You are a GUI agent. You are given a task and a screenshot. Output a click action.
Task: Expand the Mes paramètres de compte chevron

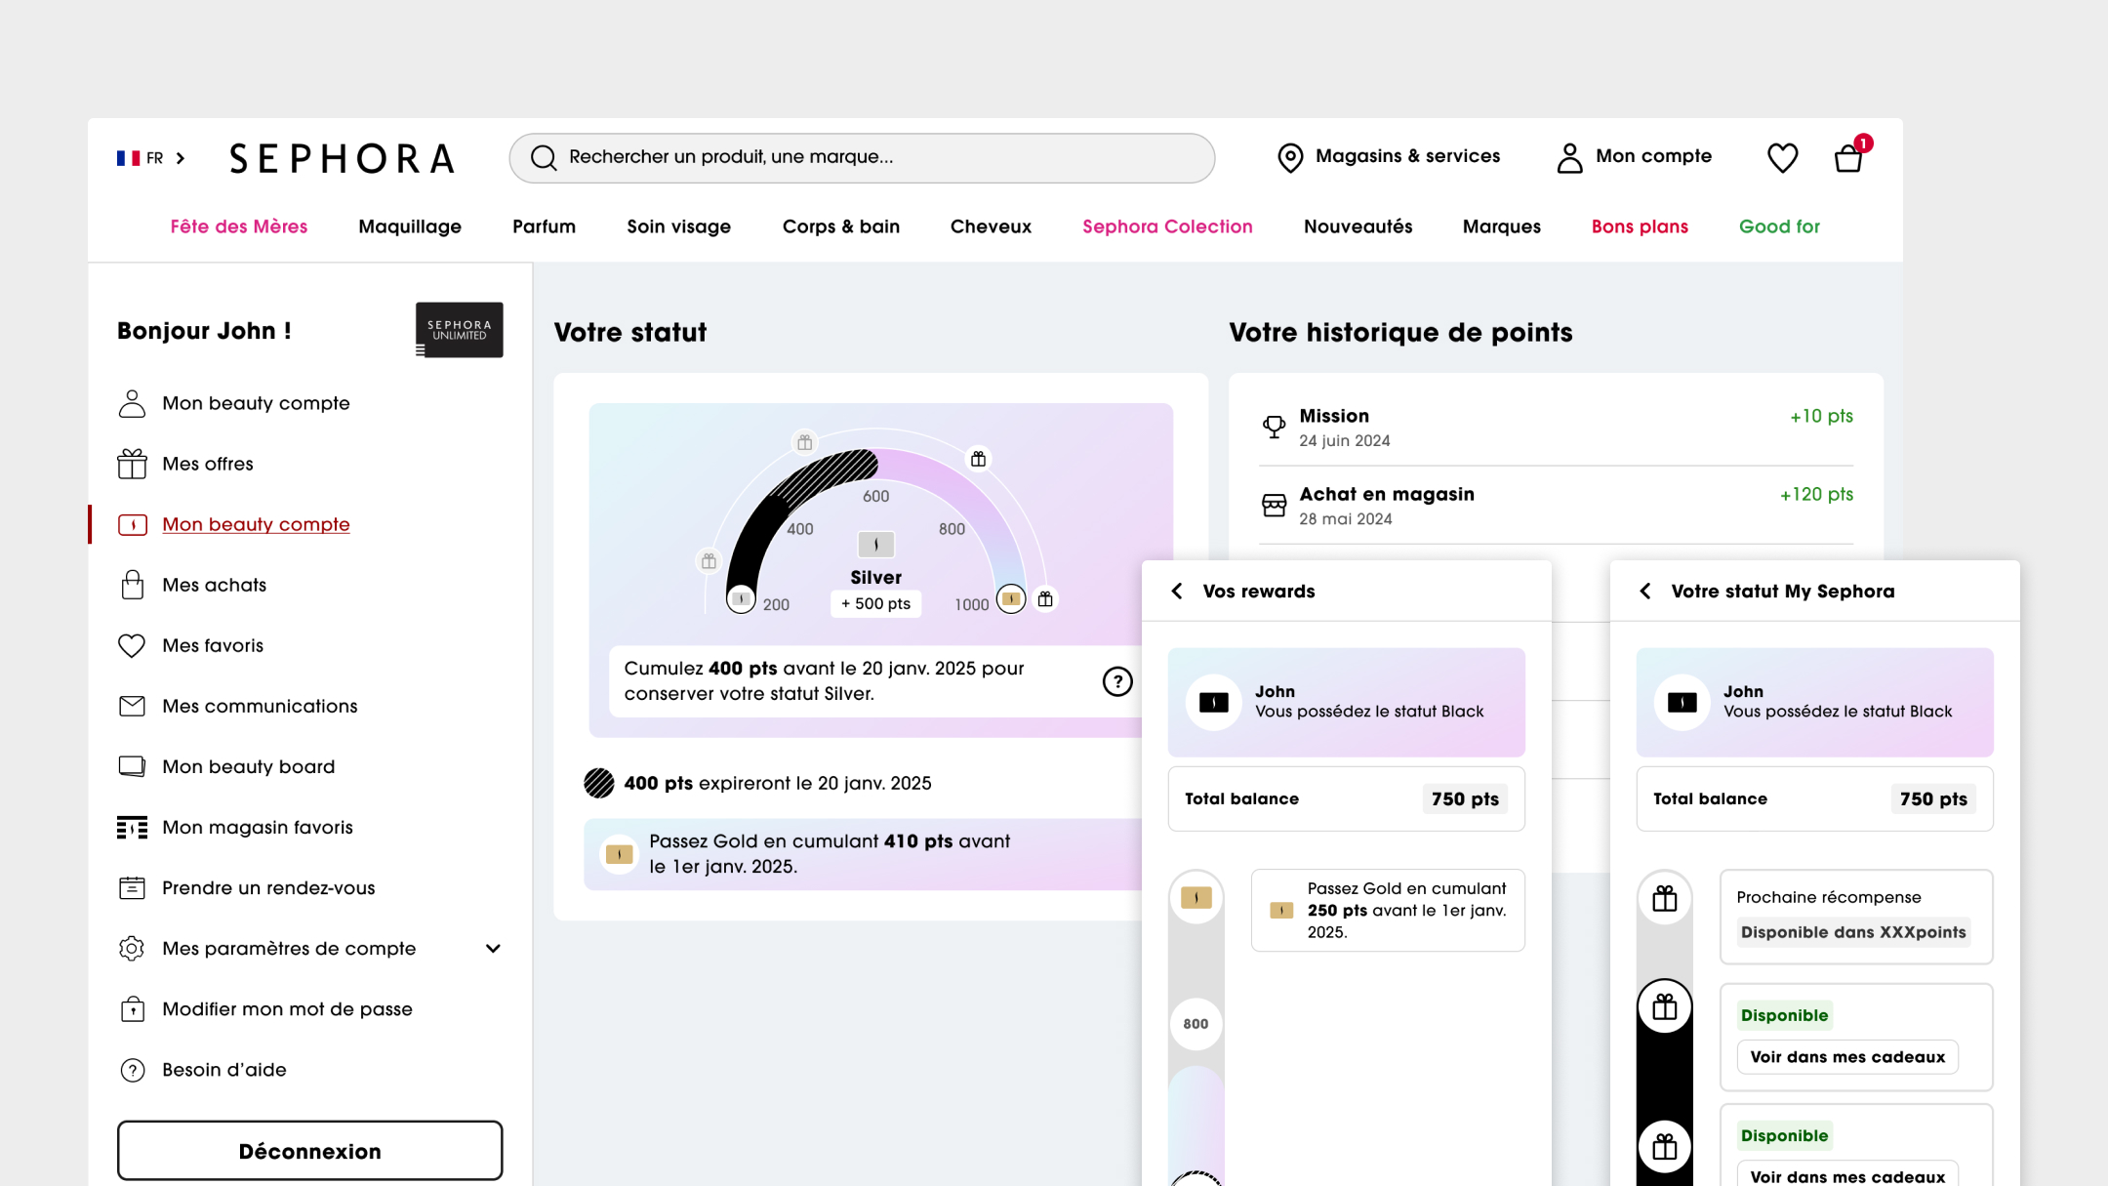(x=493, y=948)
